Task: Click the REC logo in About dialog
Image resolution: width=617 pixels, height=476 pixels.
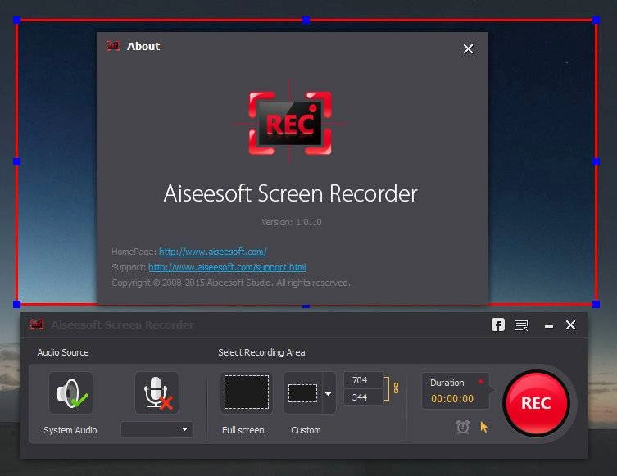Action: point(290,123)
